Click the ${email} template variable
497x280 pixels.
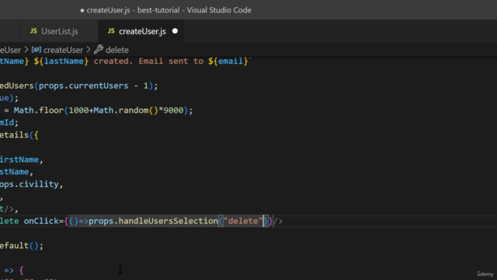tap(228, 61)
